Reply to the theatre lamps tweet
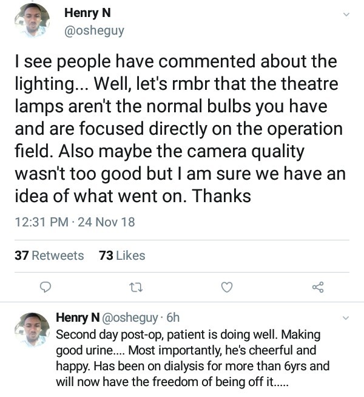This screenshot has height=397, width=364. [x=45, y=287]
